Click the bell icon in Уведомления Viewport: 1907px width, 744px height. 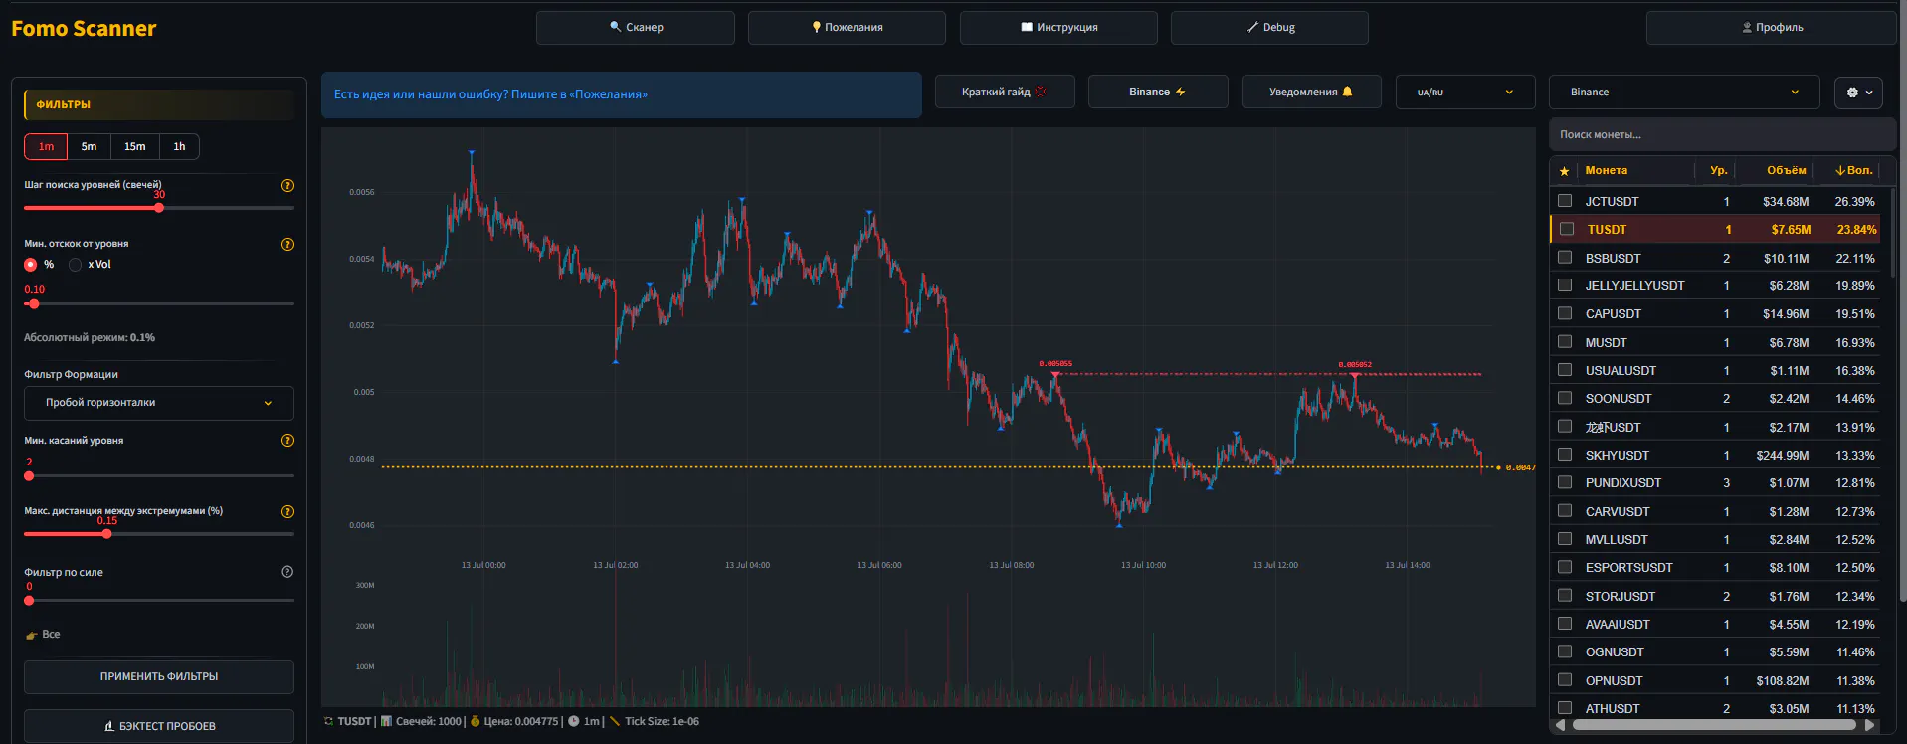1348,92
